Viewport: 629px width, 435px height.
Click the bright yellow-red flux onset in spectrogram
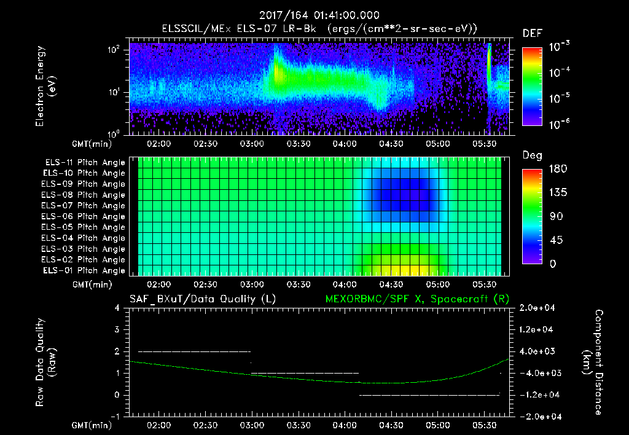[x=276, y=73]
